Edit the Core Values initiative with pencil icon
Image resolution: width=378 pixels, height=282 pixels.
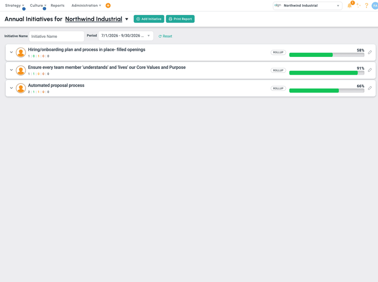point(370,70)
